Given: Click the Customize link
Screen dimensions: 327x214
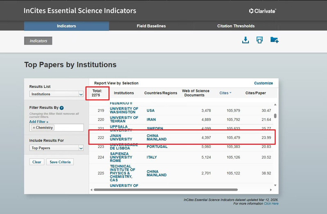Looking at the screenshot, I should 263,83.
